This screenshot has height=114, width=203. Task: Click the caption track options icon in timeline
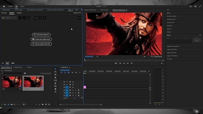(79, 73)
